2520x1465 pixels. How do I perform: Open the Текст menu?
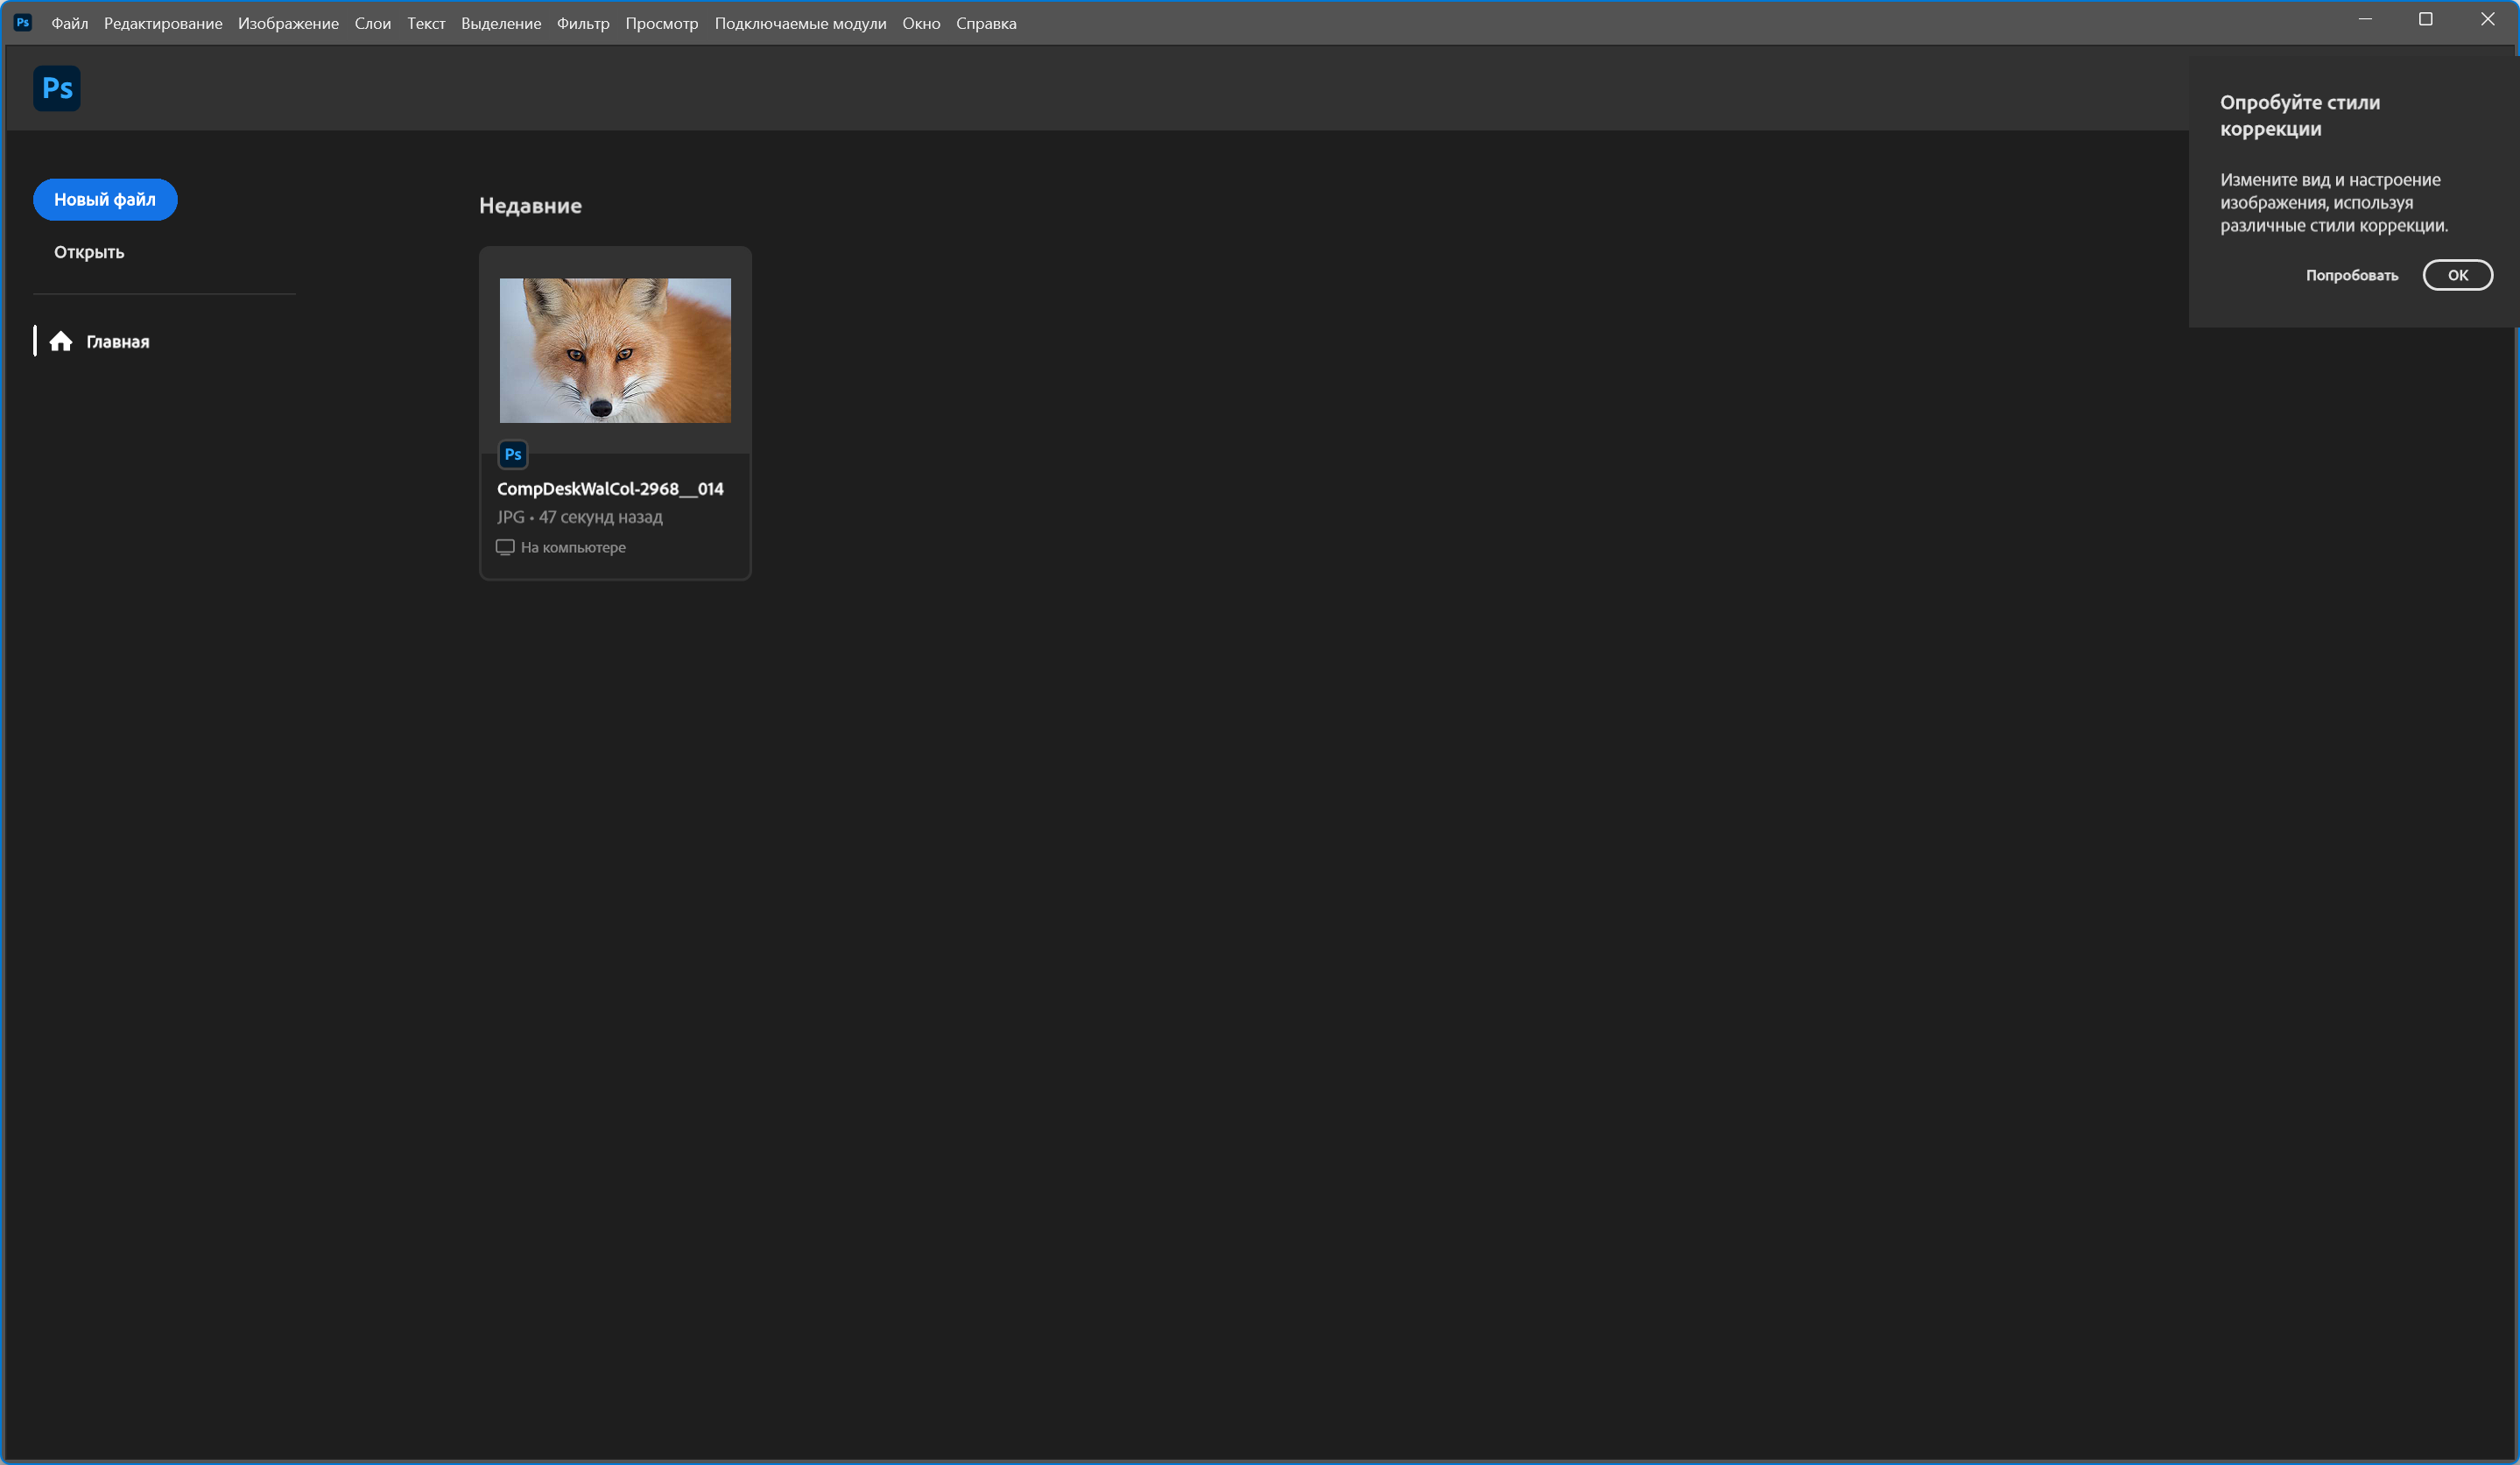(x=426, y=23)
